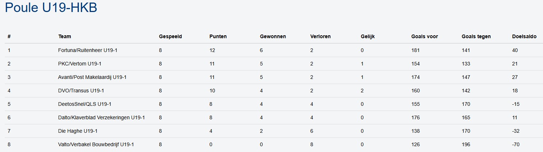Click the Goals voor column header
This screenshot has height=152, width=543.
424,36
